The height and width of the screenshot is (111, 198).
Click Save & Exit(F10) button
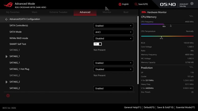coord(165,107)
